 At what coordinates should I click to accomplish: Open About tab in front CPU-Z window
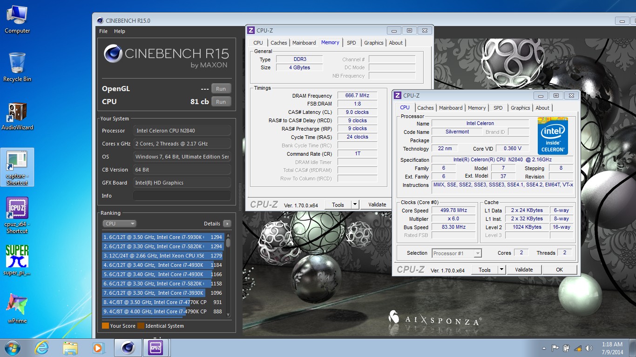542,108
